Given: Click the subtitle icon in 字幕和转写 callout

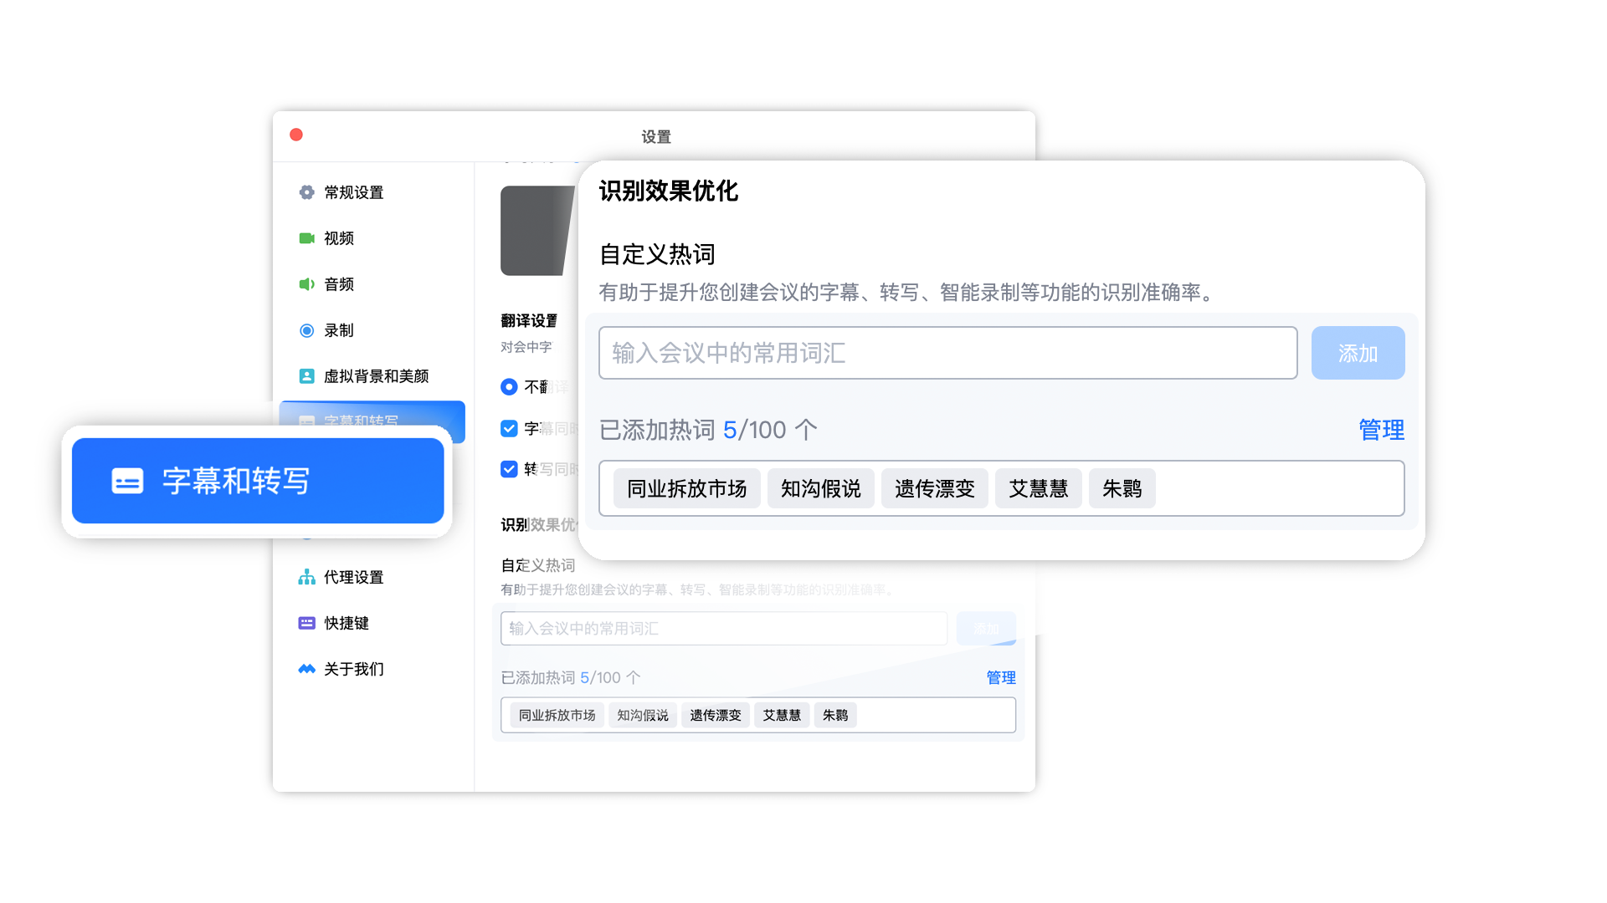Looking at the screenshot, I should 127,481.
